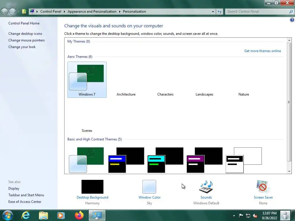The image size is (295, 221).
Task: Open Ease of Access Center link
Action: click(25, 202)
